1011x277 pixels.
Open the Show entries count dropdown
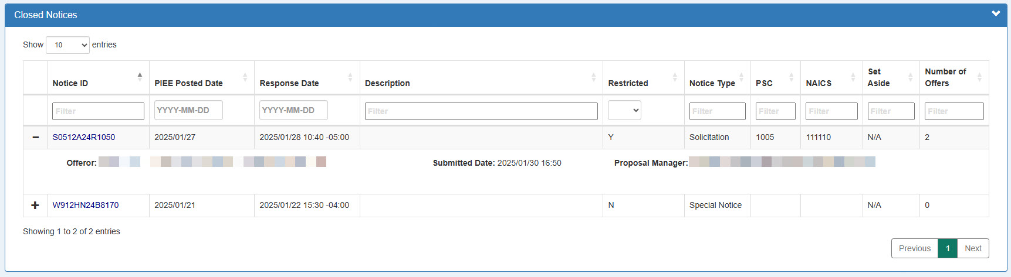pyautogui.click(x=67, y=45)
